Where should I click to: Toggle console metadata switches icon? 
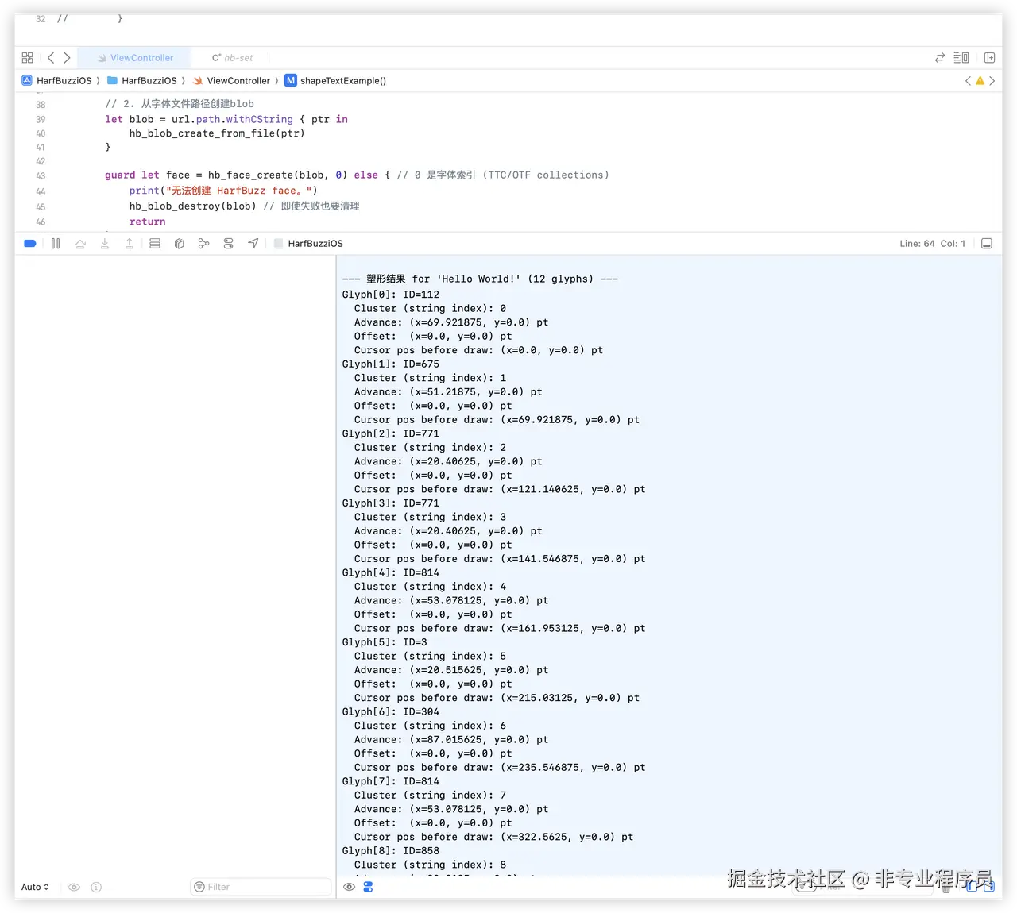click(368, 887)
